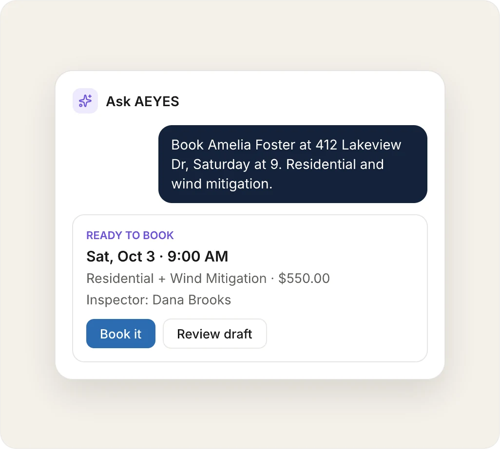Select the Ask AEYES heading text
The image size is (500, 449).
(x=142, y=101)
